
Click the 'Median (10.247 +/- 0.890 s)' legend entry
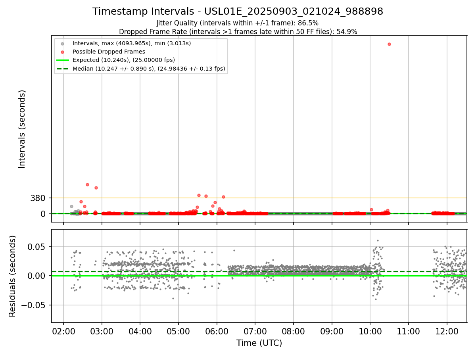point(149,69)
